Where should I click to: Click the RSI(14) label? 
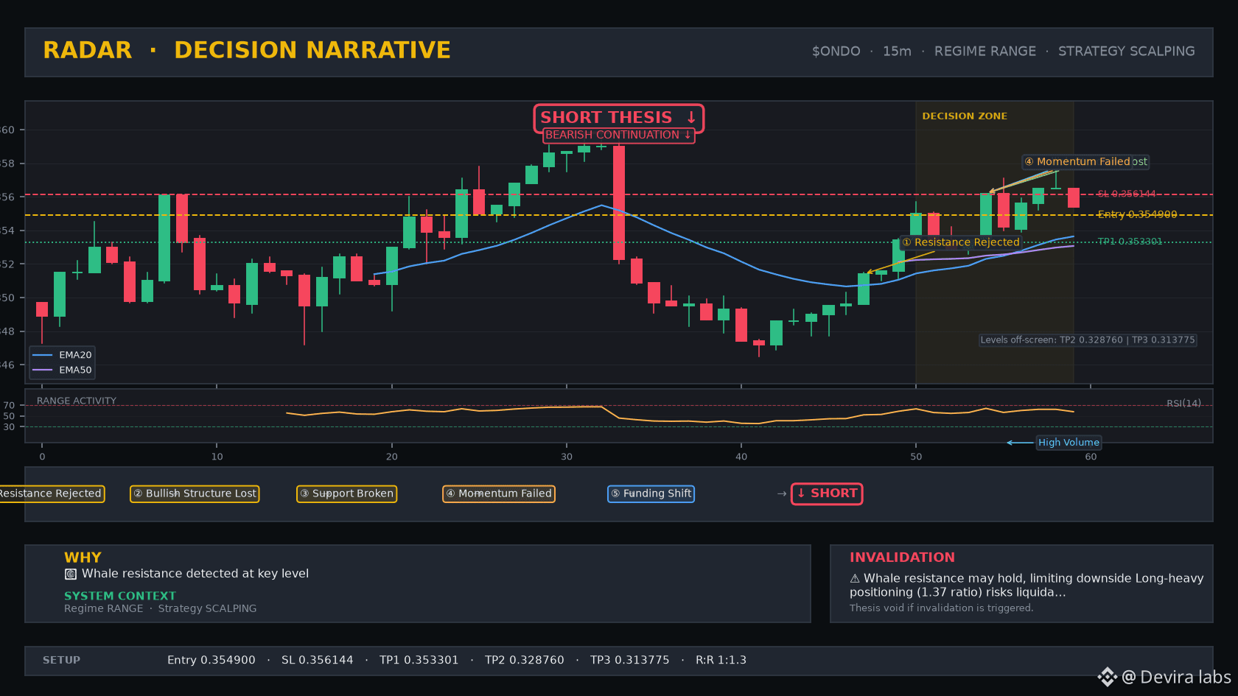click(1183, 404)
